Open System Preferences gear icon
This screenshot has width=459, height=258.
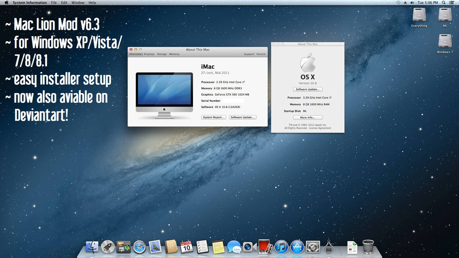313,247
